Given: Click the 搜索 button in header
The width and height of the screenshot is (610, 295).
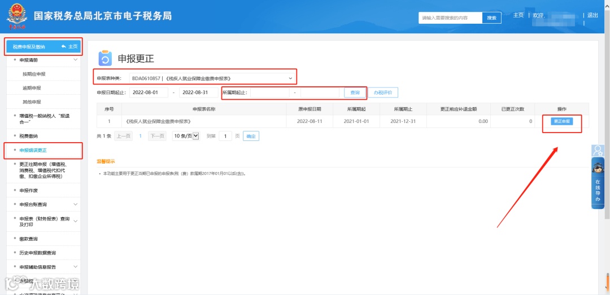Looking at the screenshot, I should [x=492, y=18].
